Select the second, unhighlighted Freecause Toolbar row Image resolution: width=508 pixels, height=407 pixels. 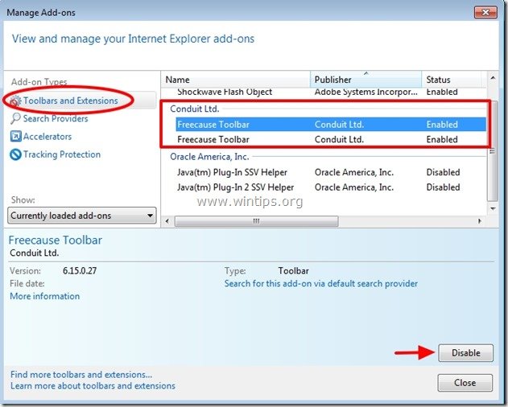coord(331,139)
